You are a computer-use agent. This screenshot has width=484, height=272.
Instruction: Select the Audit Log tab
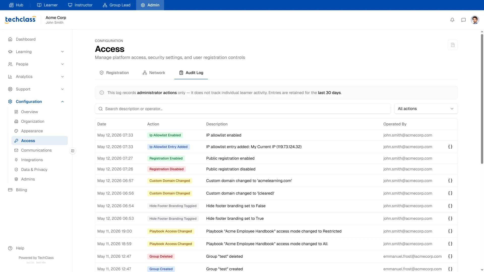[191, 73]
